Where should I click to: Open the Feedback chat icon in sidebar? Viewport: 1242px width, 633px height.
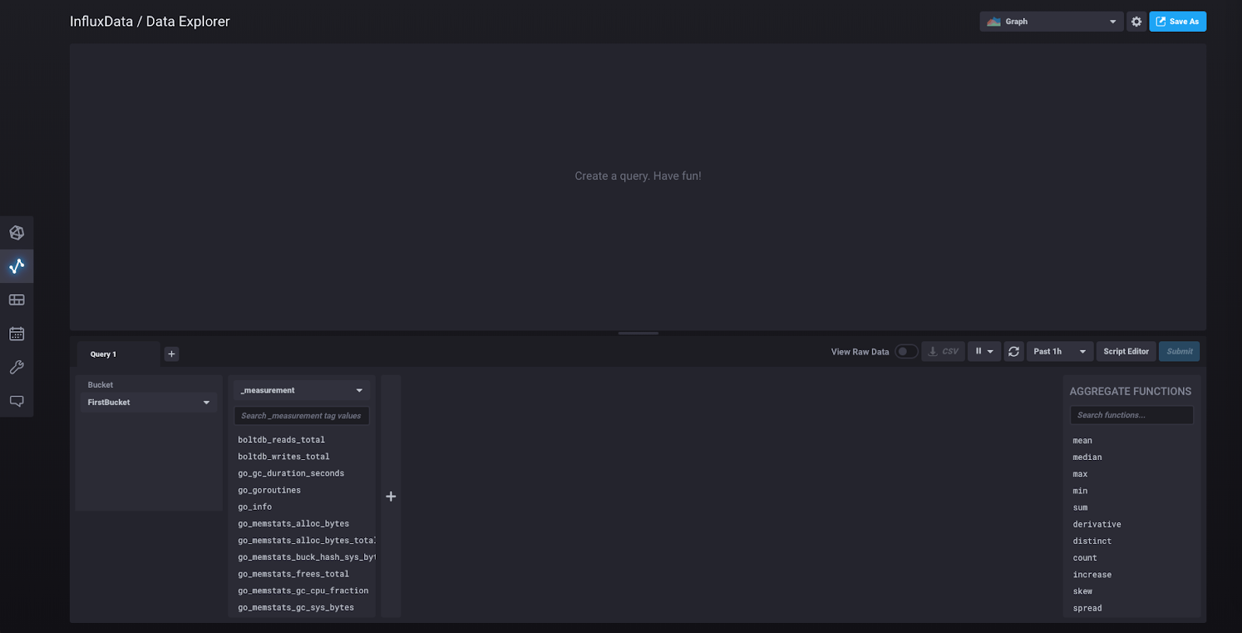click(16, 401)
